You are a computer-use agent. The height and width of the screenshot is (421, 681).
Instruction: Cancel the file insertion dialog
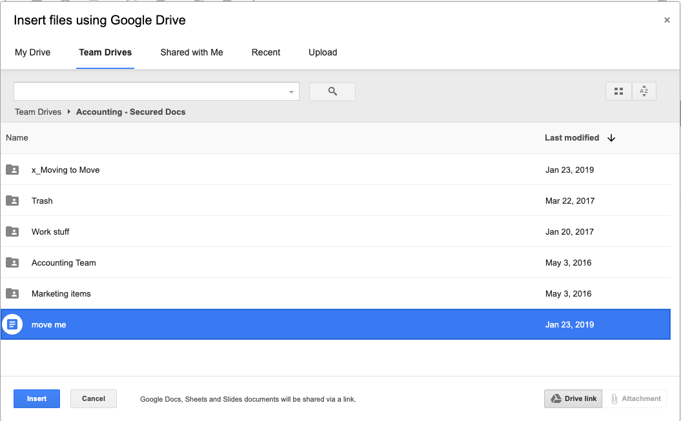tap(93, 398)
